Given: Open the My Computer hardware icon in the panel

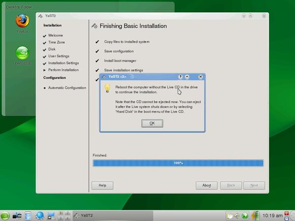Looking at the screenshot, I should (17, 216).
